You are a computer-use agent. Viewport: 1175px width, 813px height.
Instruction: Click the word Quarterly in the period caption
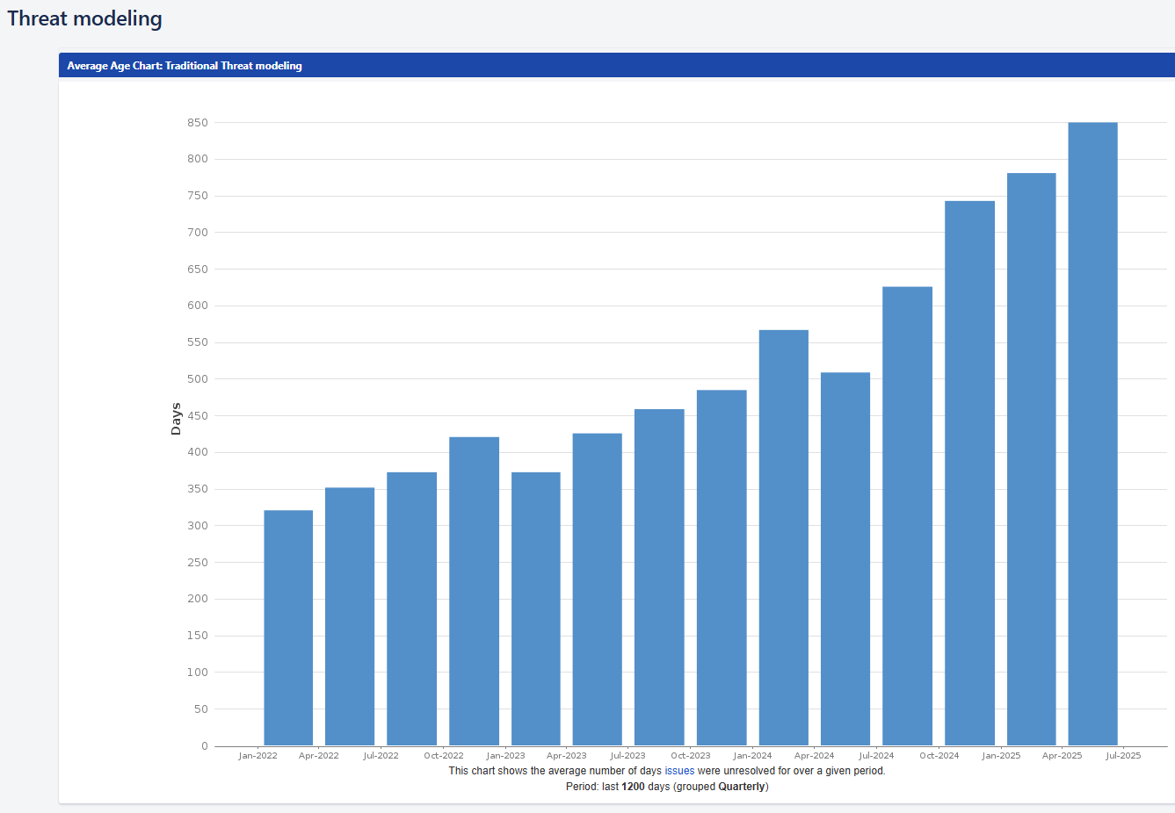click(x=742, y=787)
